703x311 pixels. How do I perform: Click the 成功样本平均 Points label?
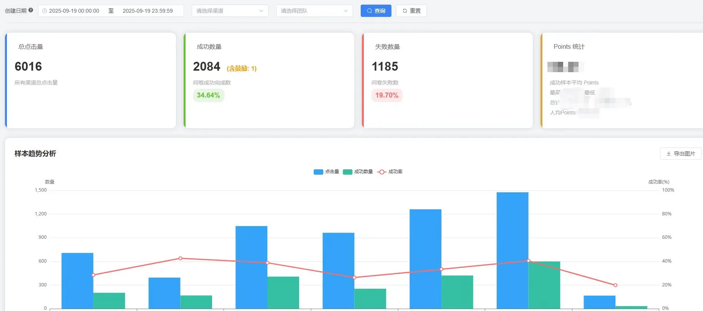point(574,83)
